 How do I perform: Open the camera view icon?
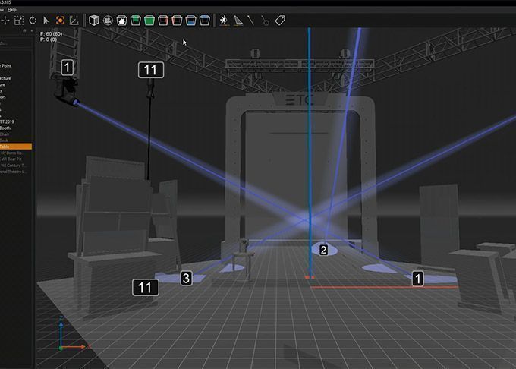(108, 20)
